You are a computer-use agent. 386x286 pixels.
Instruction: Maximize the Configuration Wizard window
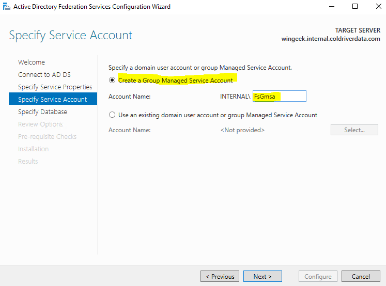355,7
